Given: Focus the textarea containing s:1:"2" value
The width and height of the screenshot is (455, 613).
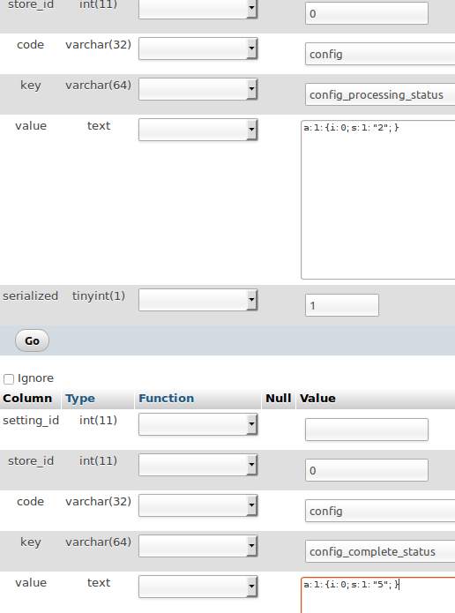Looking at the screenshot, I should point(378,199).
